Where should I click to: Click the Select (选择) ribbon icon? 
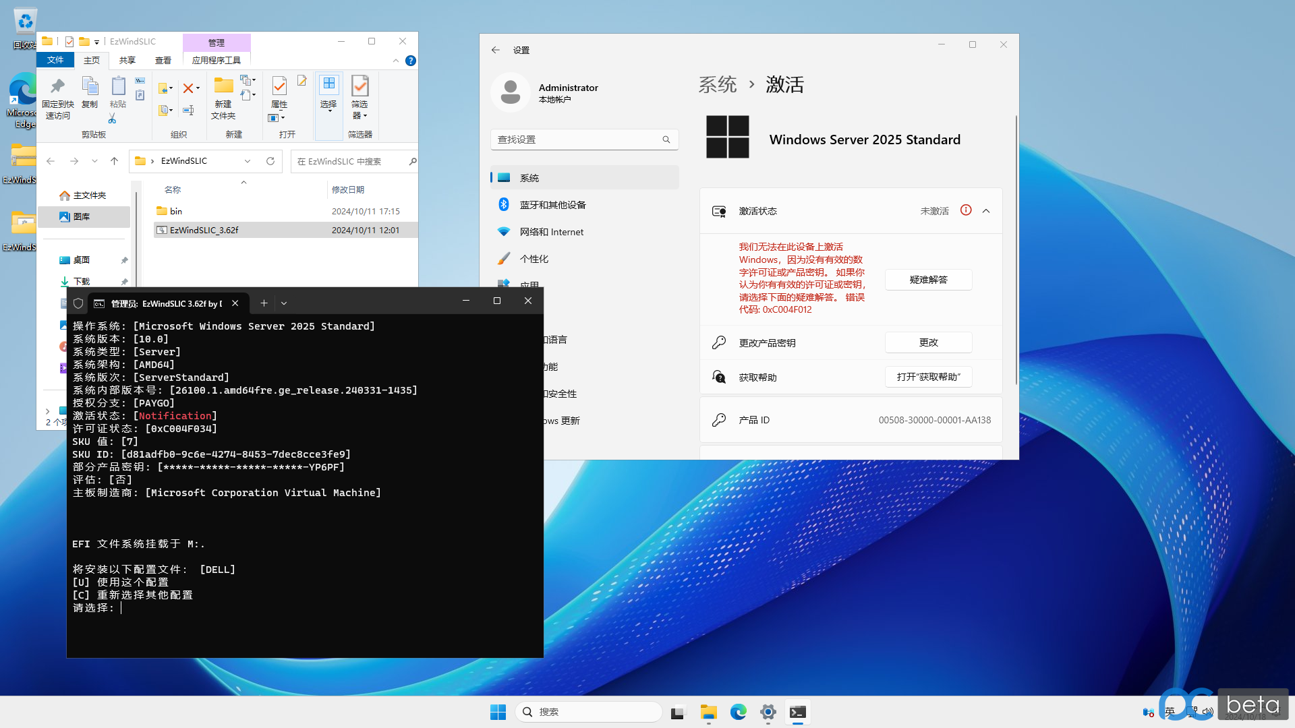click(328, 94)
